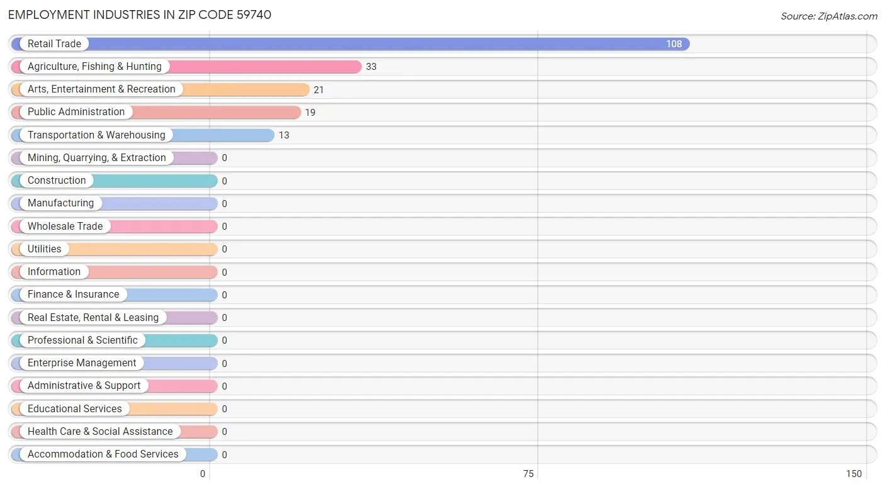This screenshot has width=885, height=489.
Task: Click the value 33 beside the Agriculture bar
Action: (x=371, y=67)
